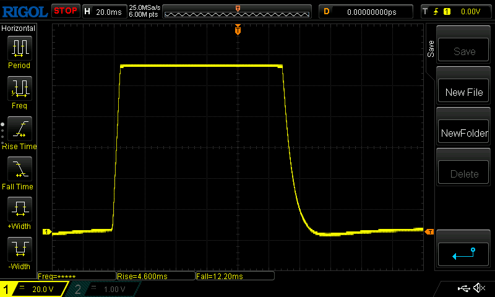This screenshot has width=495, height=297.
Task: Click the waveform memory position bar
Action: point(238,11)
